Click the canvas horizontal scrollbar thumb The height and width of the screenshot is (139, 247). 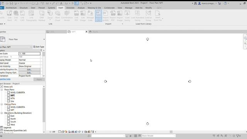click(171, 132)
